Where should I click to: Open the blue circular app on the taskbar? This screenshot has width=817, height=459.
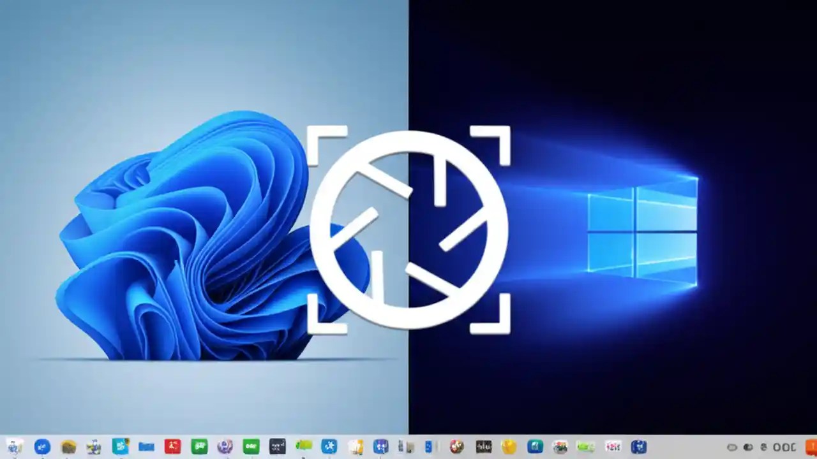(41, 446)
